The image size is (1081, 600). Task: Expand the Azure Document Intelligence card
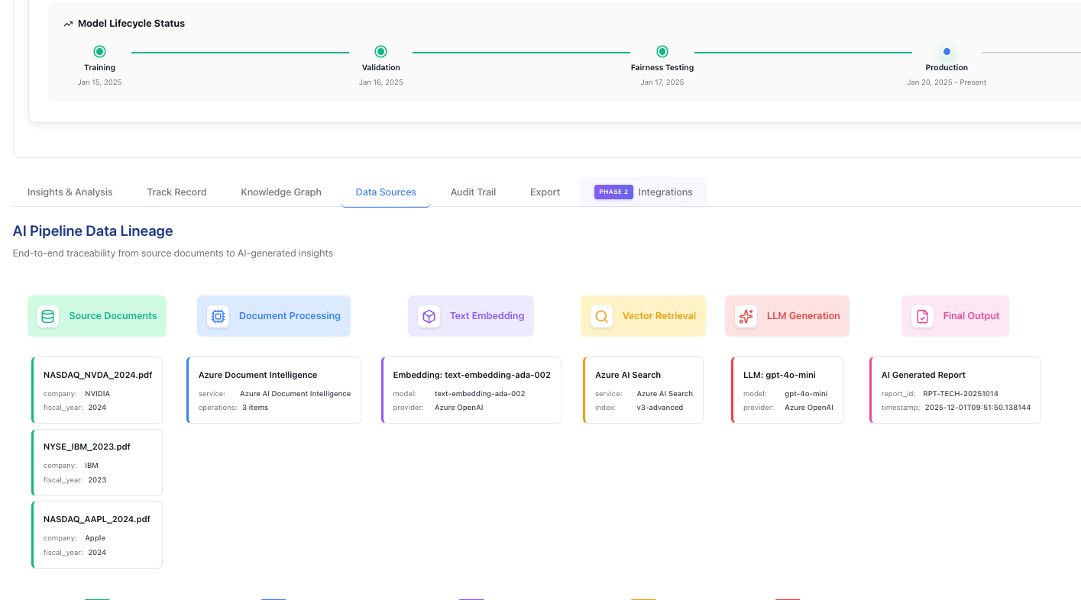[x=273, y=390]
